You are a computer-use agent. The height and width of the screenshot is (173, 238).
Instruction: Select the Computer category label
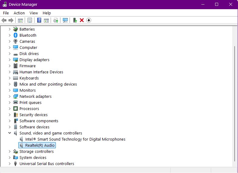[28, 48]
